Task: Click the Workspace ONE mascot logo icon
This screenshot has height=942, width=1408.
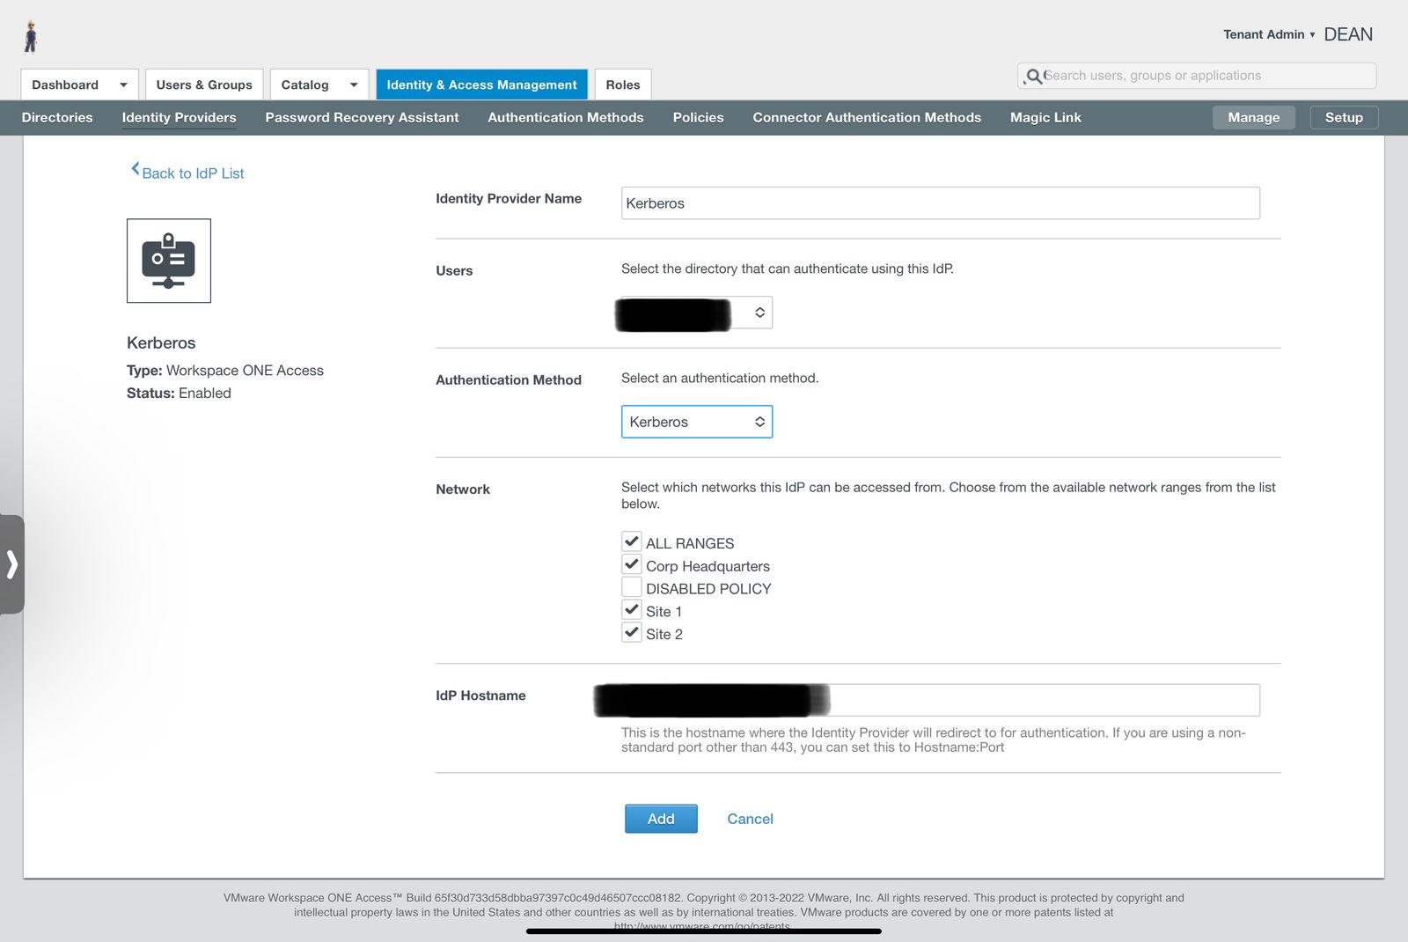Action: 31,36
